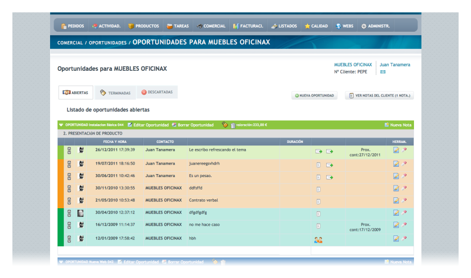Viewport: 471px width, 278px height.
Task: Edit the 19/07/2011 note entry
Action: coord(396,164)
